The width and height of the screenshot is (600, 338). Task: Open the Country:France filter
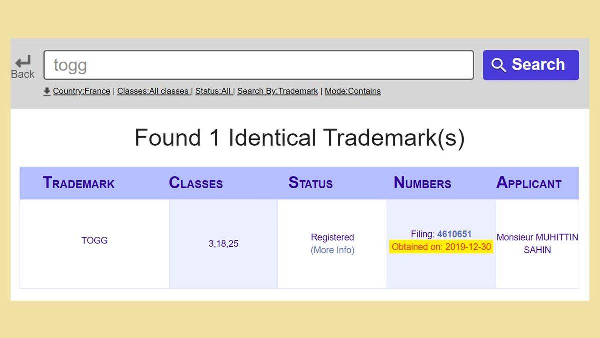point(81,91)
